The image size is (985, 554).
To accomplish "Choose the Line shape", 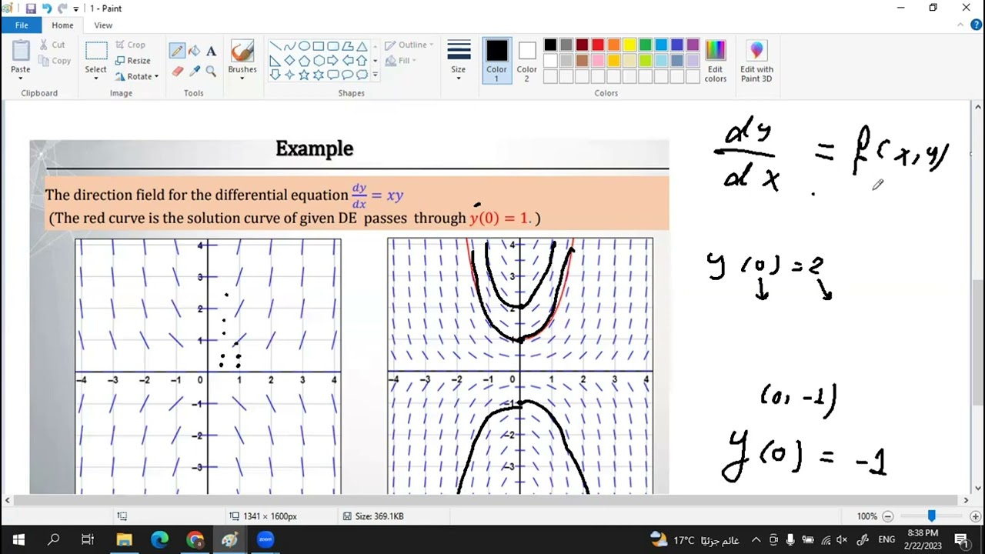I will [x=275, y=46].
